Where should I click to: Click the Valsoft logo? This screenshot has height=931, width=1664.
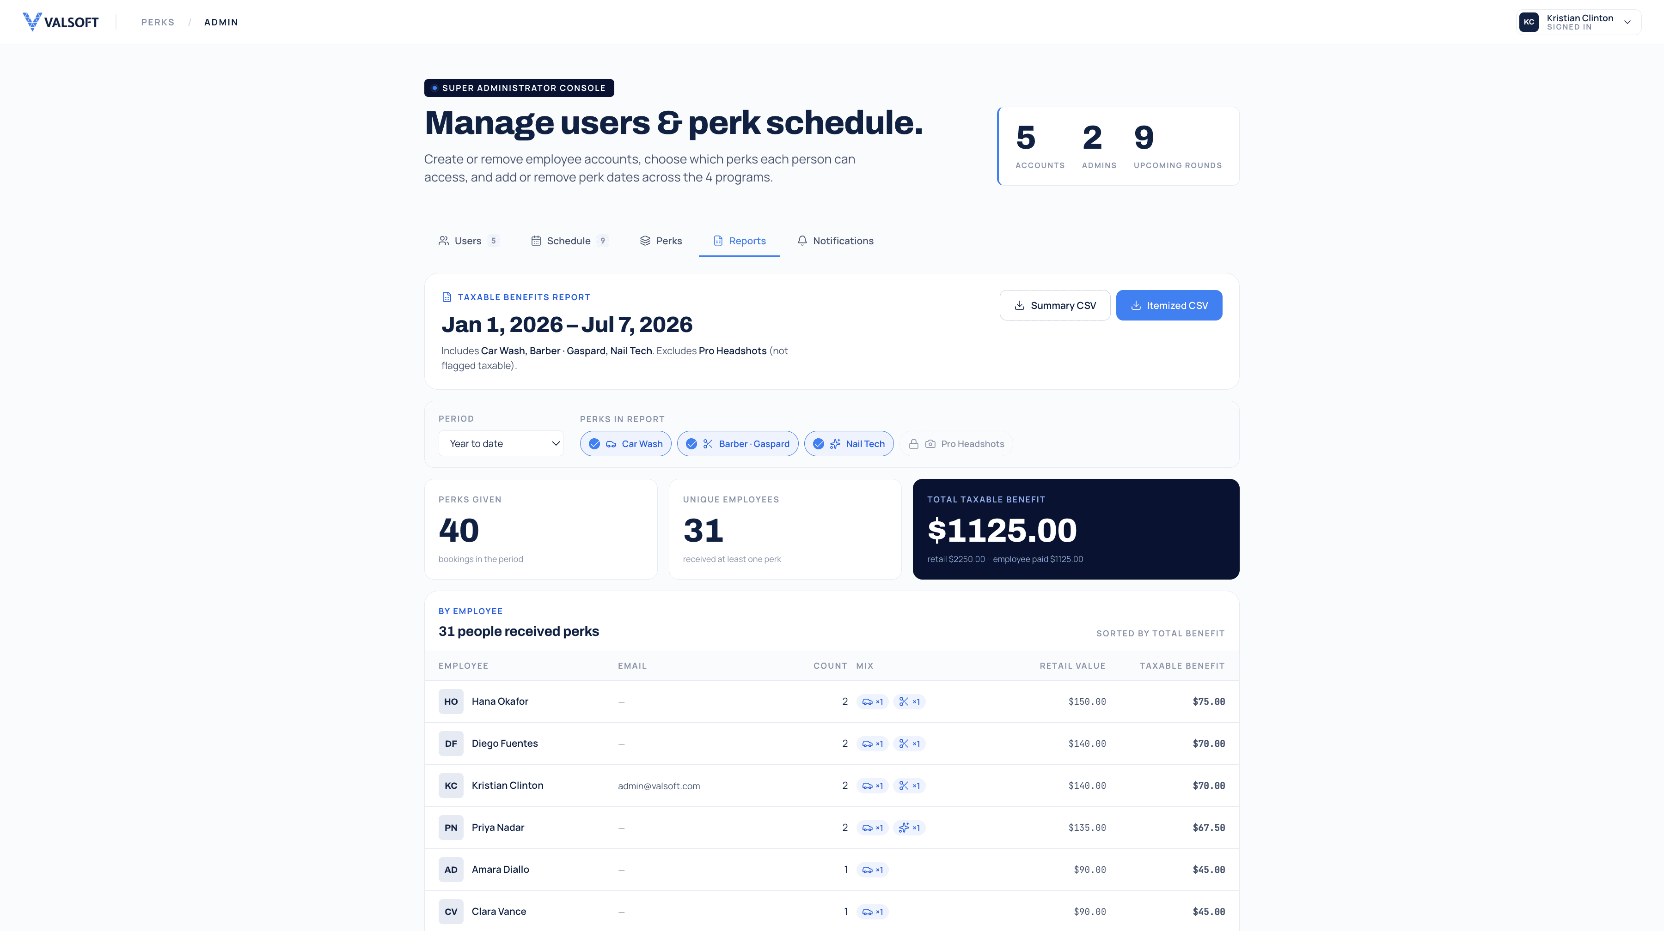click(x=60, y=22)
